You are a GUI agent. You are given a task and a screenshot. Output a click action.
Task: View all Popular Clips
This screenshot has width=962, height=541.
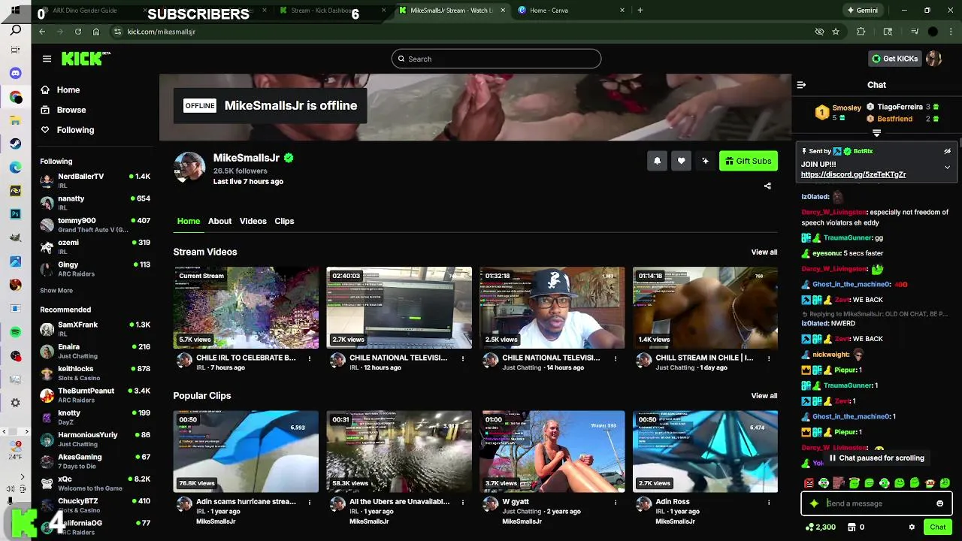click(764, 396)
